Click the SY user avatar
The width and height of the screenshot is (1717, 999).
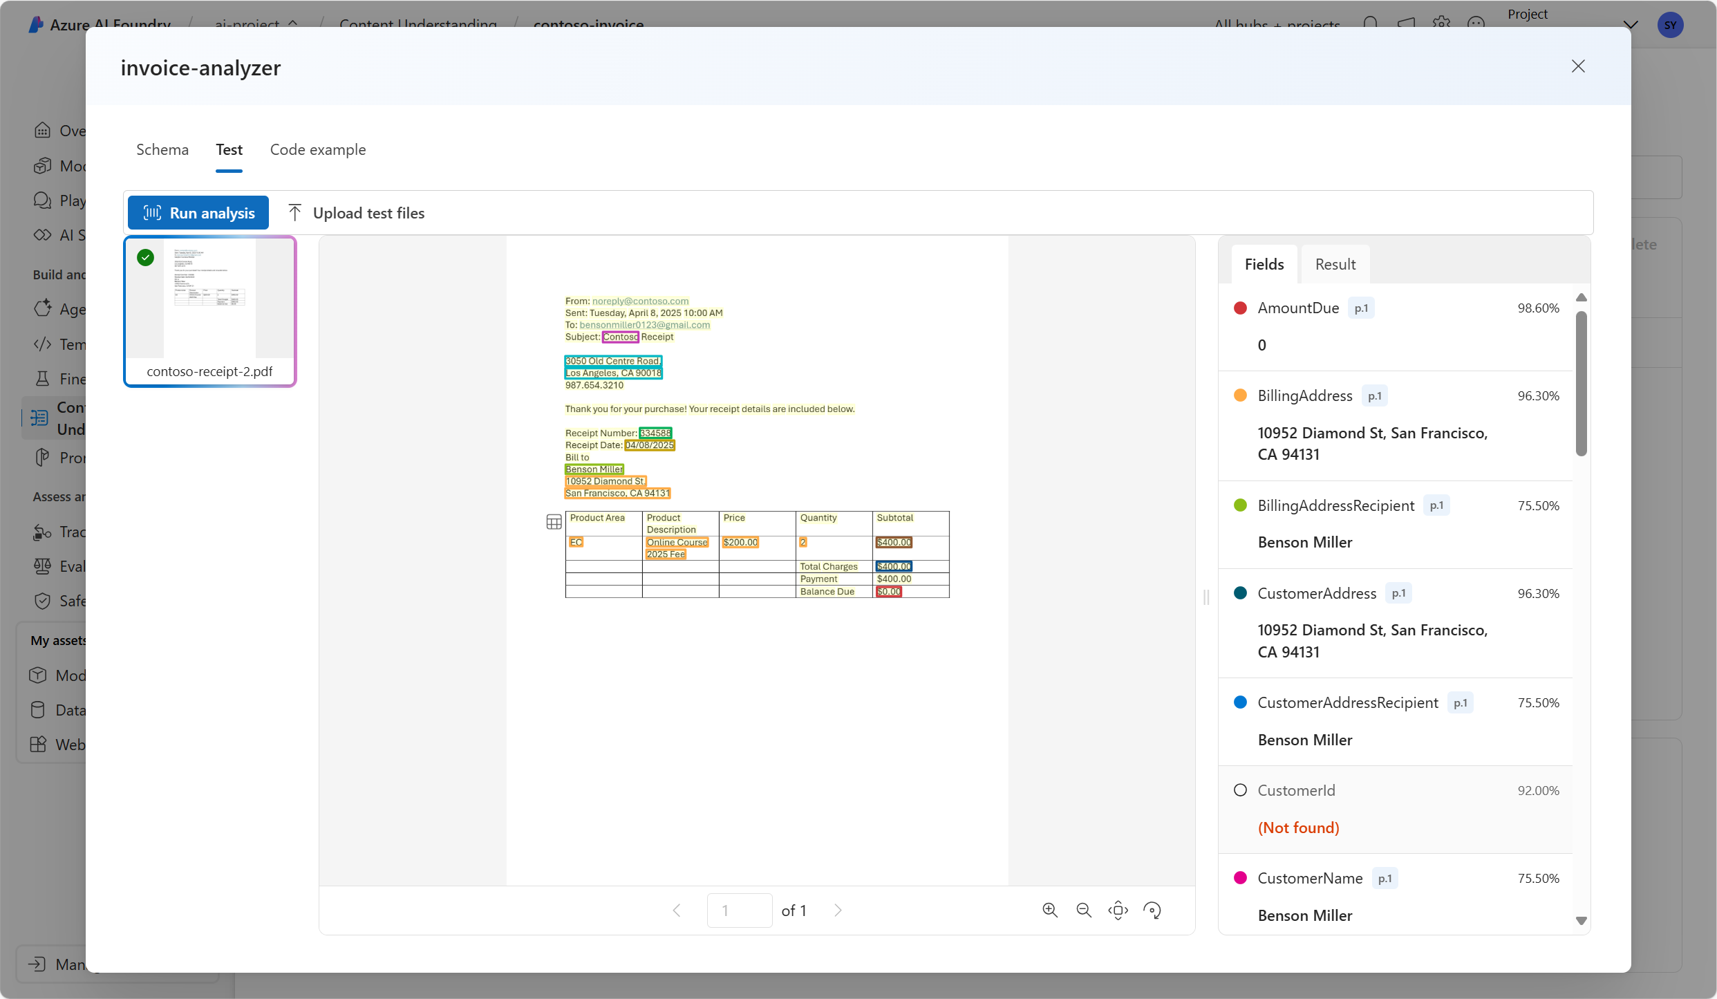tap(1670, 25)
